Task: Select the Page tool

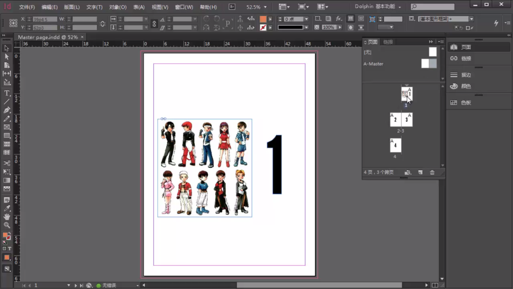Action: point(7,65)
